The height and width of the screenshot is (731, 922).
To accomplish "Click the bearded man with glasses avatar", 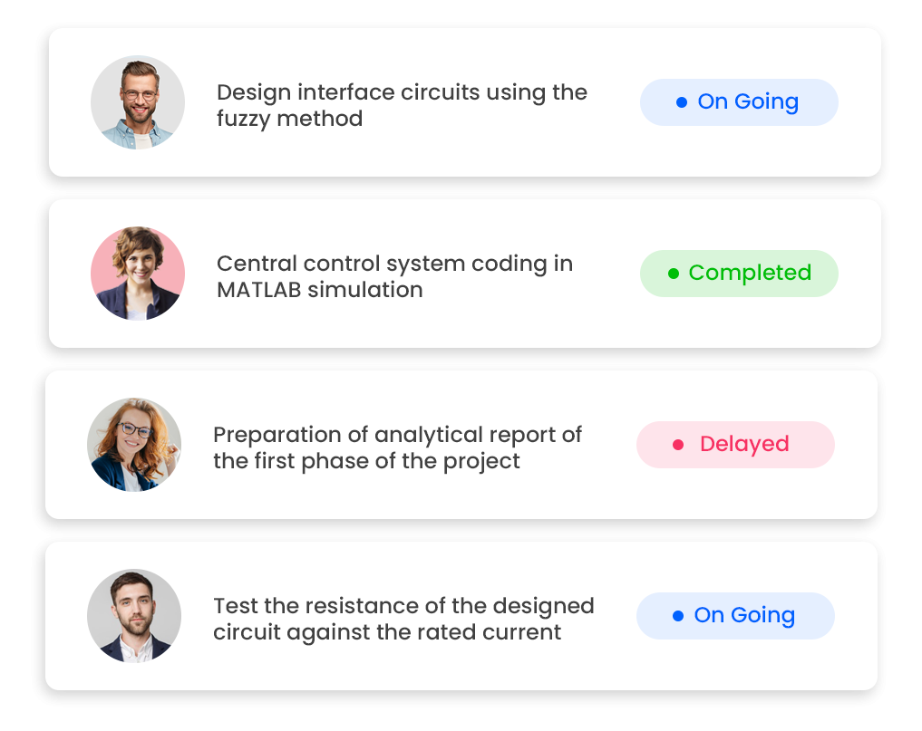I will click(138, 102).
